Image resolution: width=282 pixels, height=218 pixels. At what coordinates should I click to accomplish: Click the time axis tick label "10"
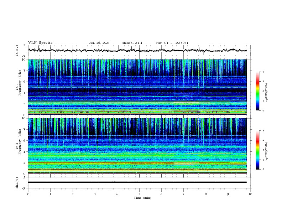point(250,194)
